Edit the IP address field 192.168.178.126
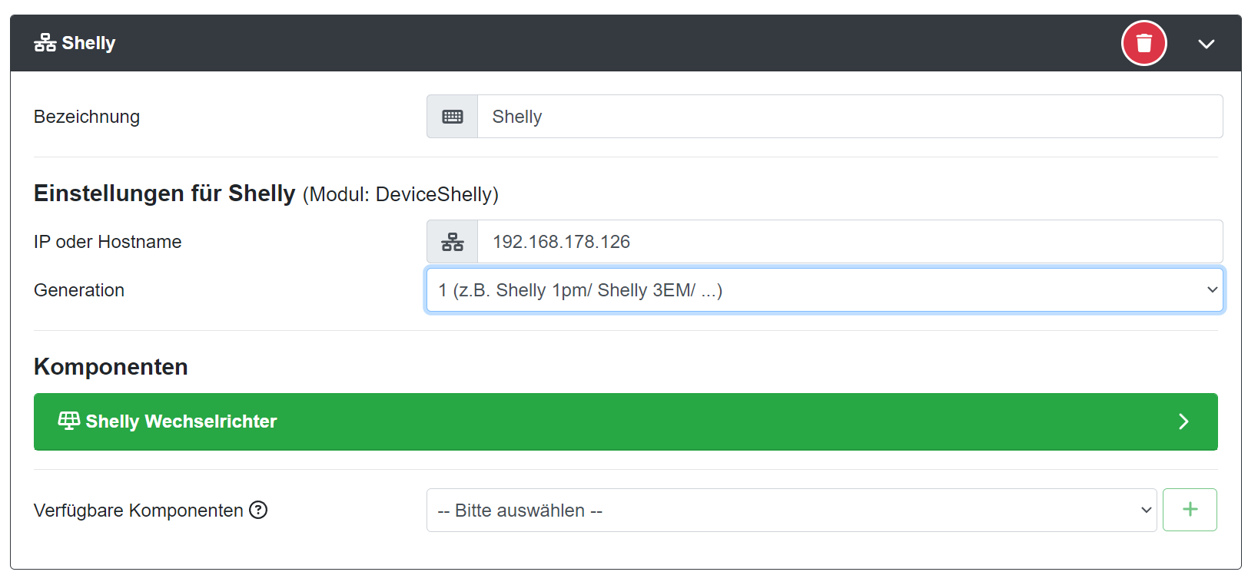 pos(850,242)
